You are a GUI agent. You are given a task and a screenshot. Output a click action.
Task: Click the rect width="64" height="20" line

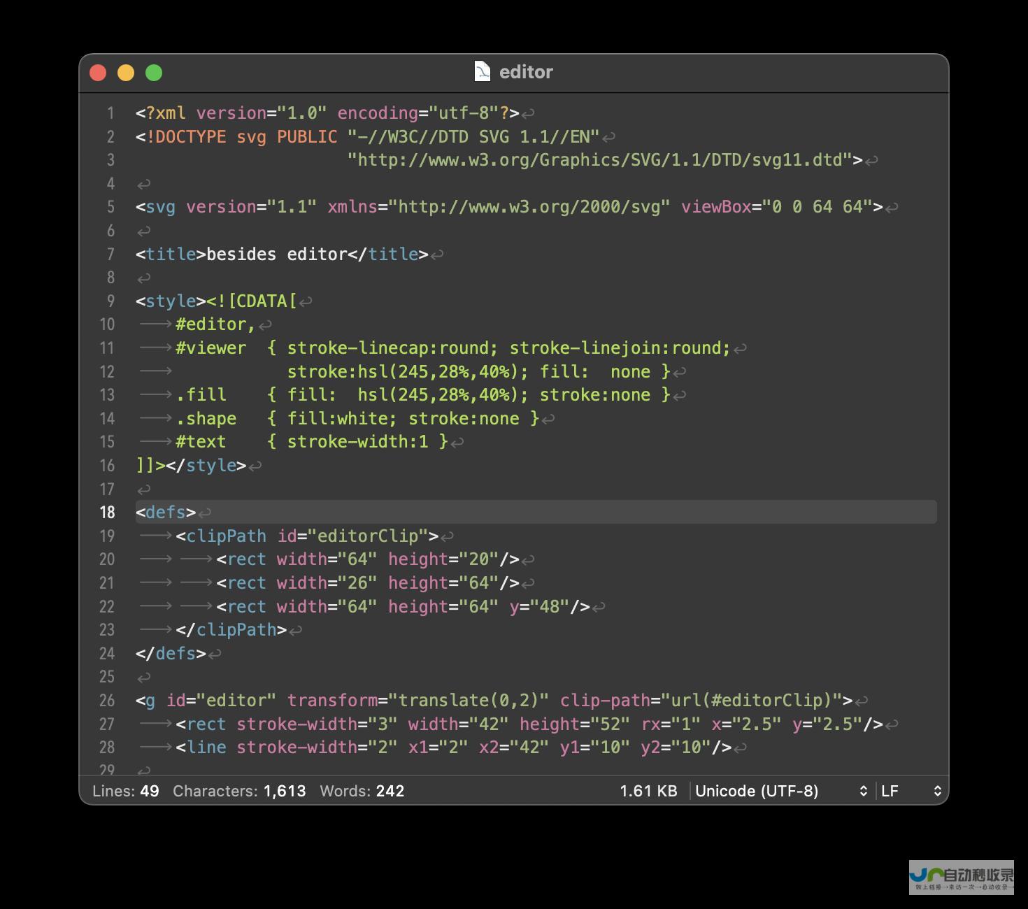click(x=368, y=559)
